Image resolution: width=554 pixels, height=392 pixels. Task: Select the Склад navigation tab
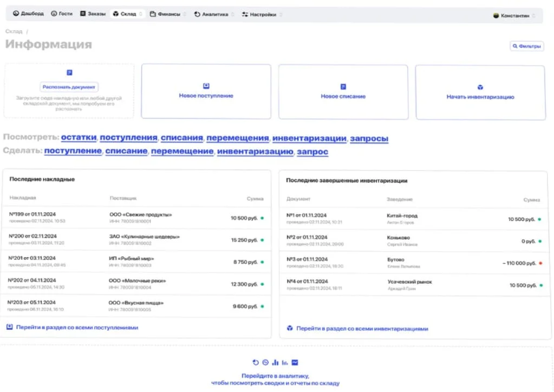pyautogui.click(x=128, y=14)
